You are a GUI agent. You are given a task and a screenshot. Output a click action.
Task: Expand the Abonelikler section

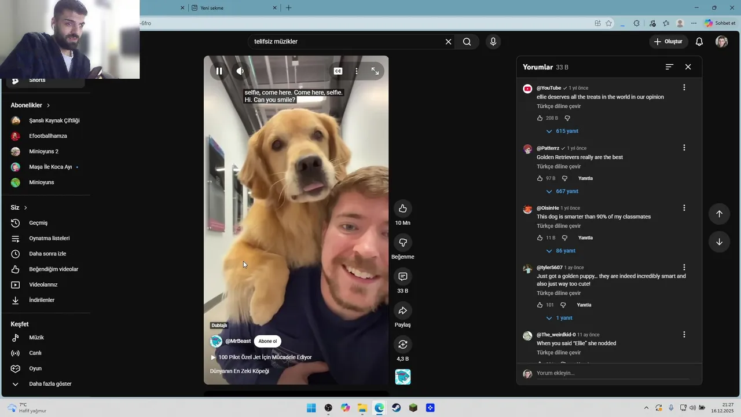click(x=30, y=105)
